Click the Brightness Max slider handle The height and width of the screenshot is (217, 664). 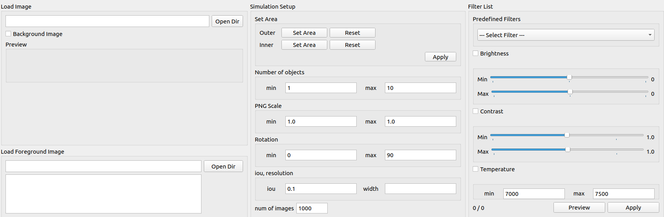[570, 92]
